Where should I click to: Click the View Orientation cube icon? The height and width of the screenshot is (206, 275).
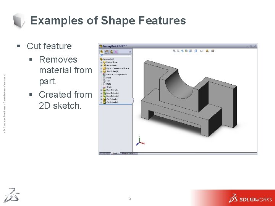tap(190, 51)
